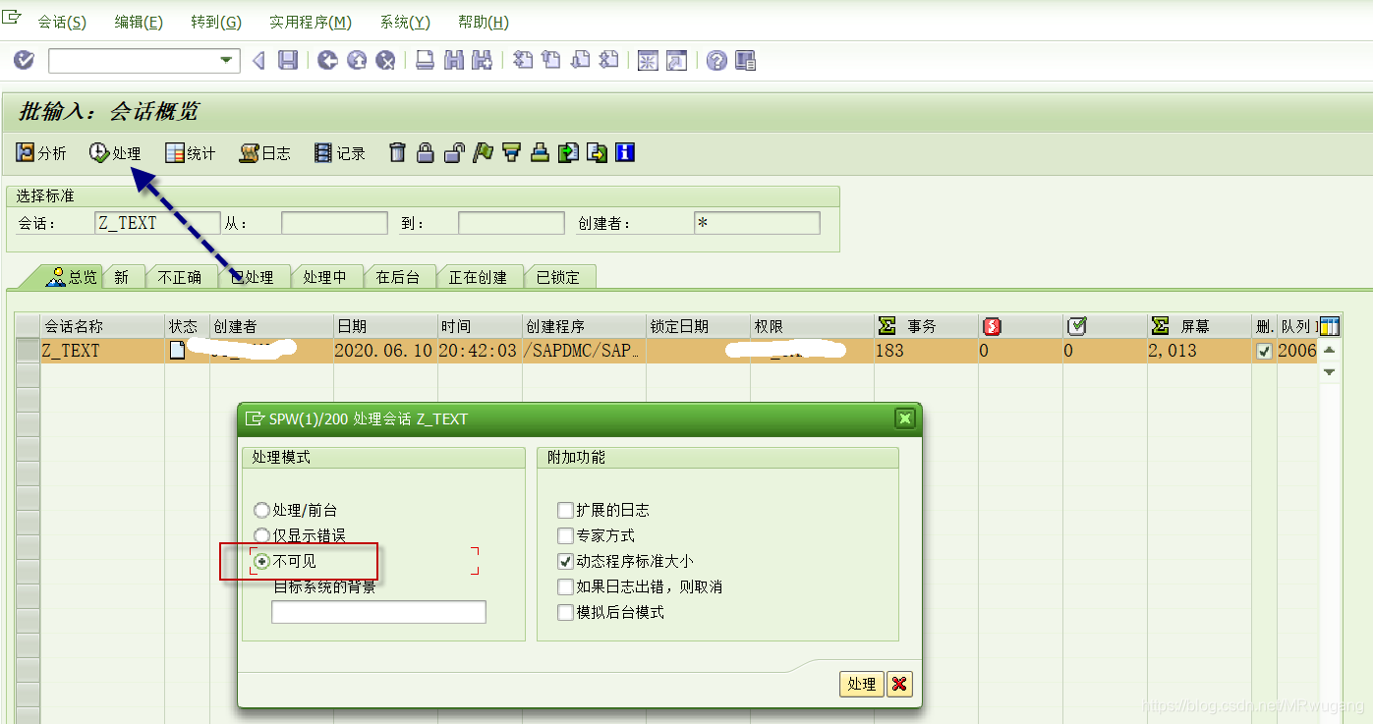
Task: Click the 记录 (Recording) toolbar button
Action: pos(340,152)
